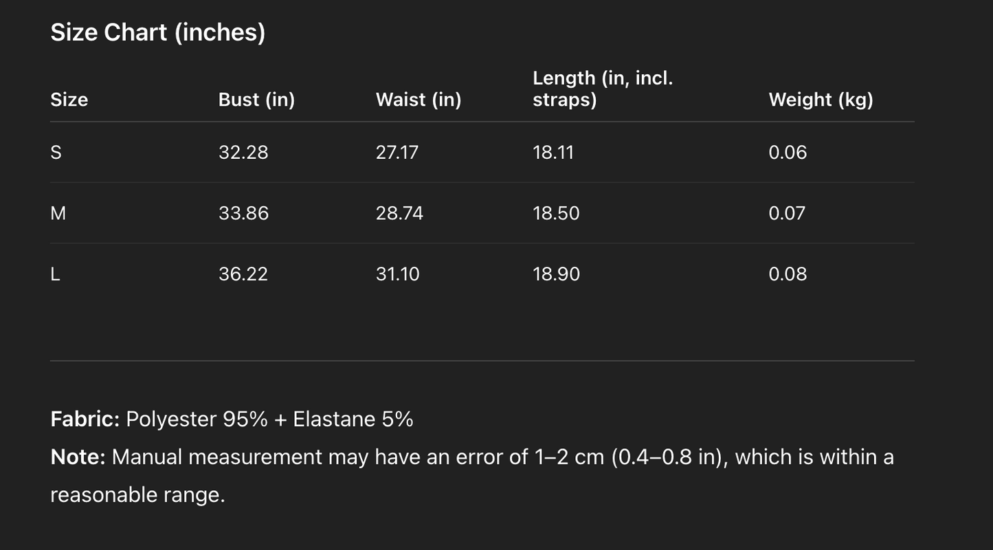The height and width of the screenshot is (550, 993).
Task: Click the 18.50 length cell
Action: (556, 213)
